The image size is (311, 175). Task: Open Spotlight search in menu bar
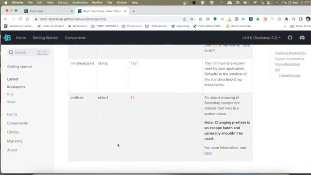(262, 2)
